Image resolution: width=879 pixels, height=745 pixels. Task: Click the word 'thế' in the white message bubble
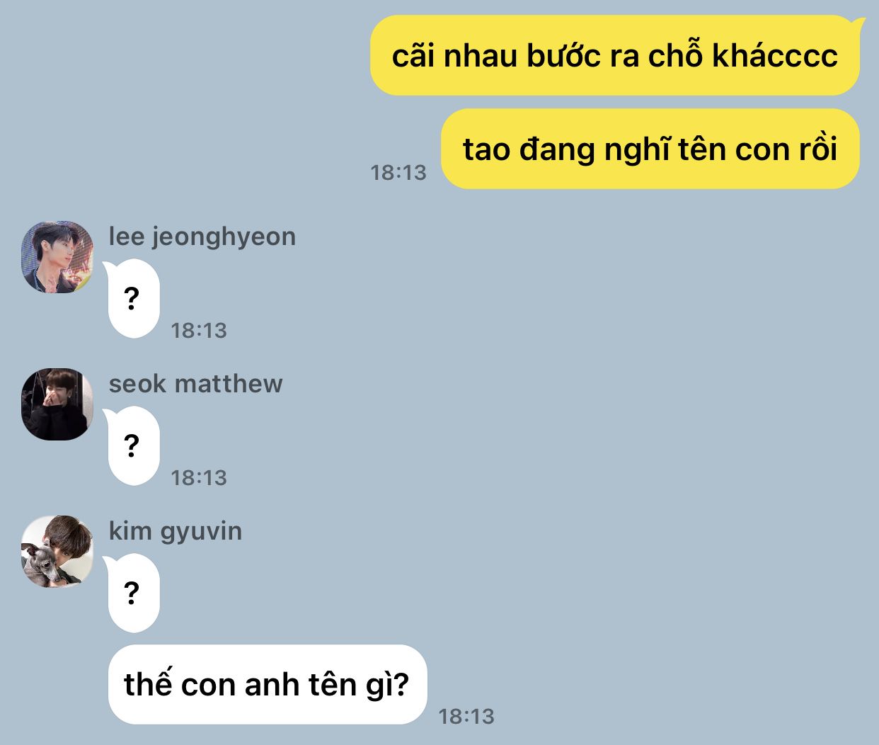tap(148, 683)
